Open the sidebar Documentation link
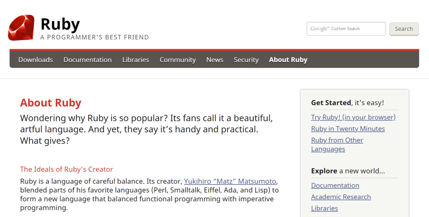The width and height of the screenshot is (429, 217). pos(335,186)
